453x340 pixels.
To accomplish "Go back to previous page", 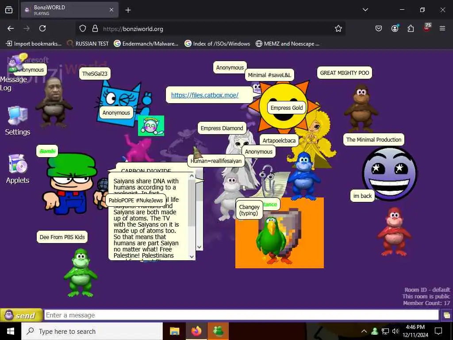I will pos(11,28).
